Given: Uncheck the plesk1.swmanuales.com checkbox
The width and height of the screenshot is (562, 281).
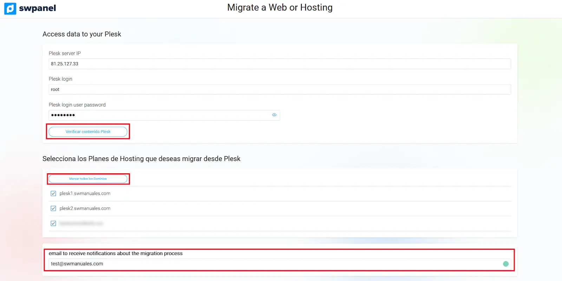Looking at the screenshot, I should (53, 194).
